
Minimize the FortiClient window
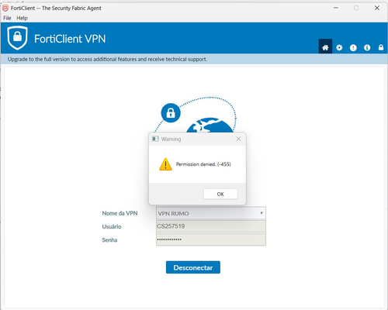click(336, 8)
